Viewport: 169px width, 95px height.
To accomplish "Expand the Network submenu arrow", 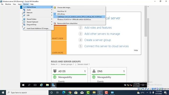I will tap(52, 12).
